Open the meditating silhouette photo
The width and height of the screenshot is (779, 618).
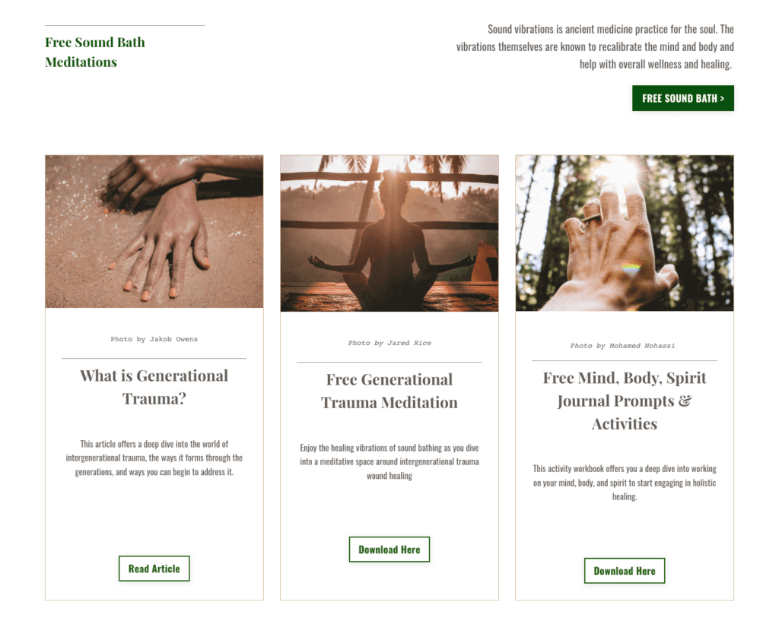(x=389, y=233)
